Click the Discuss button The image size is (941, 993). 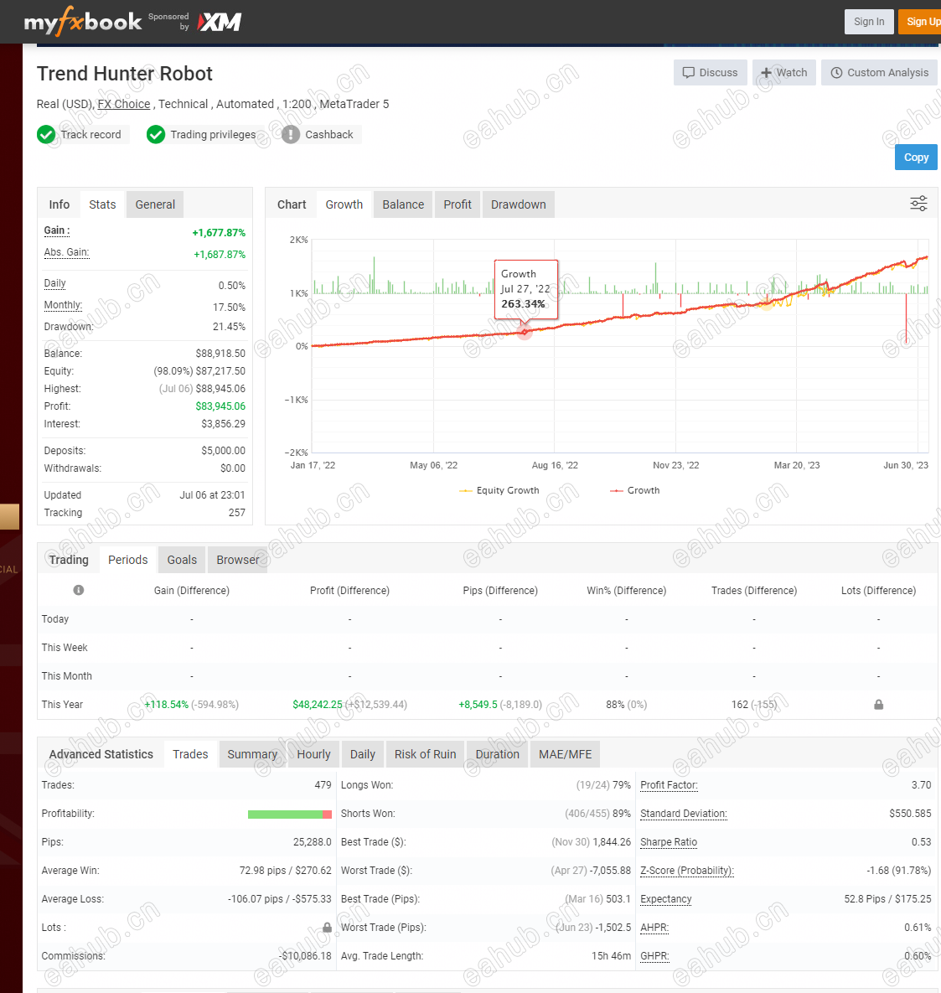(710, 72)
